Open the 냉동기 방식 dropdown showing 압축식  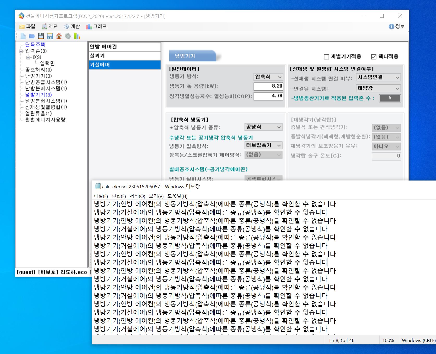pyautogui.click(x=268, y=77)
